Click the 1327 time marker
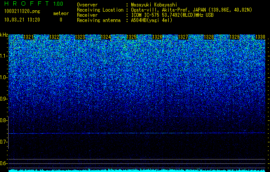270x172 pixels. 183,37
